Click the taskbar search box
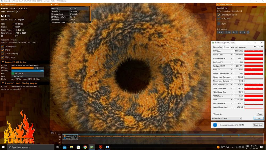This screenshot has width=266, height=150. (x=30, y=147)
